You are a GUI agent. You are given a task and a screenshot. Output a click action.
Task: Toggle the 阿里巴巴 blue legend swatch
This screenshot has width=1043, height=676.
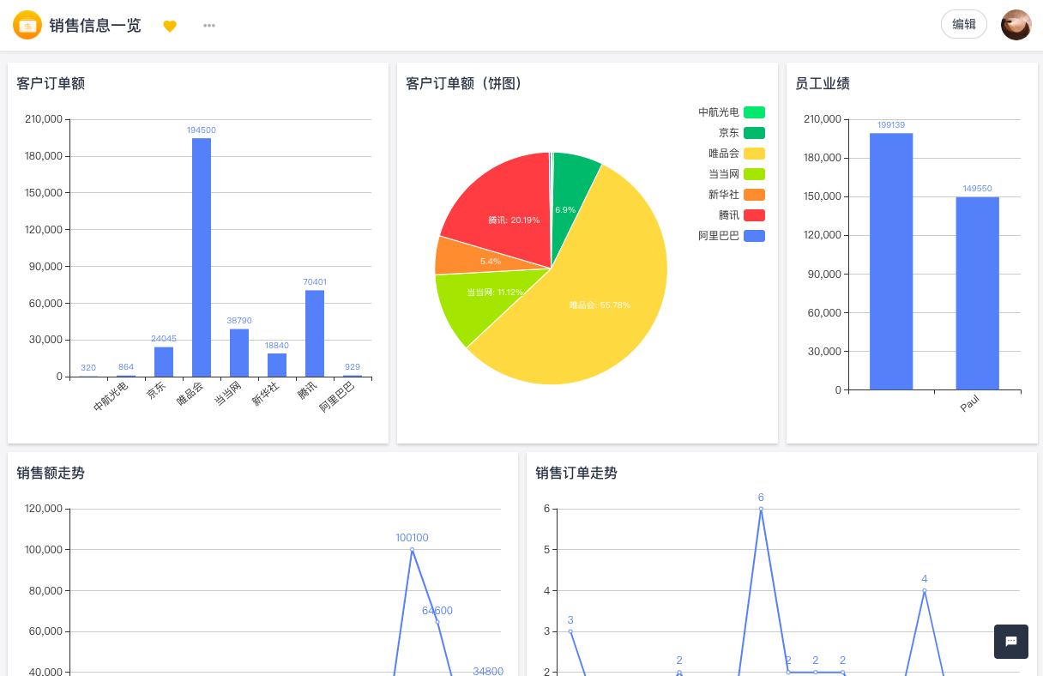tap(754, 236)
